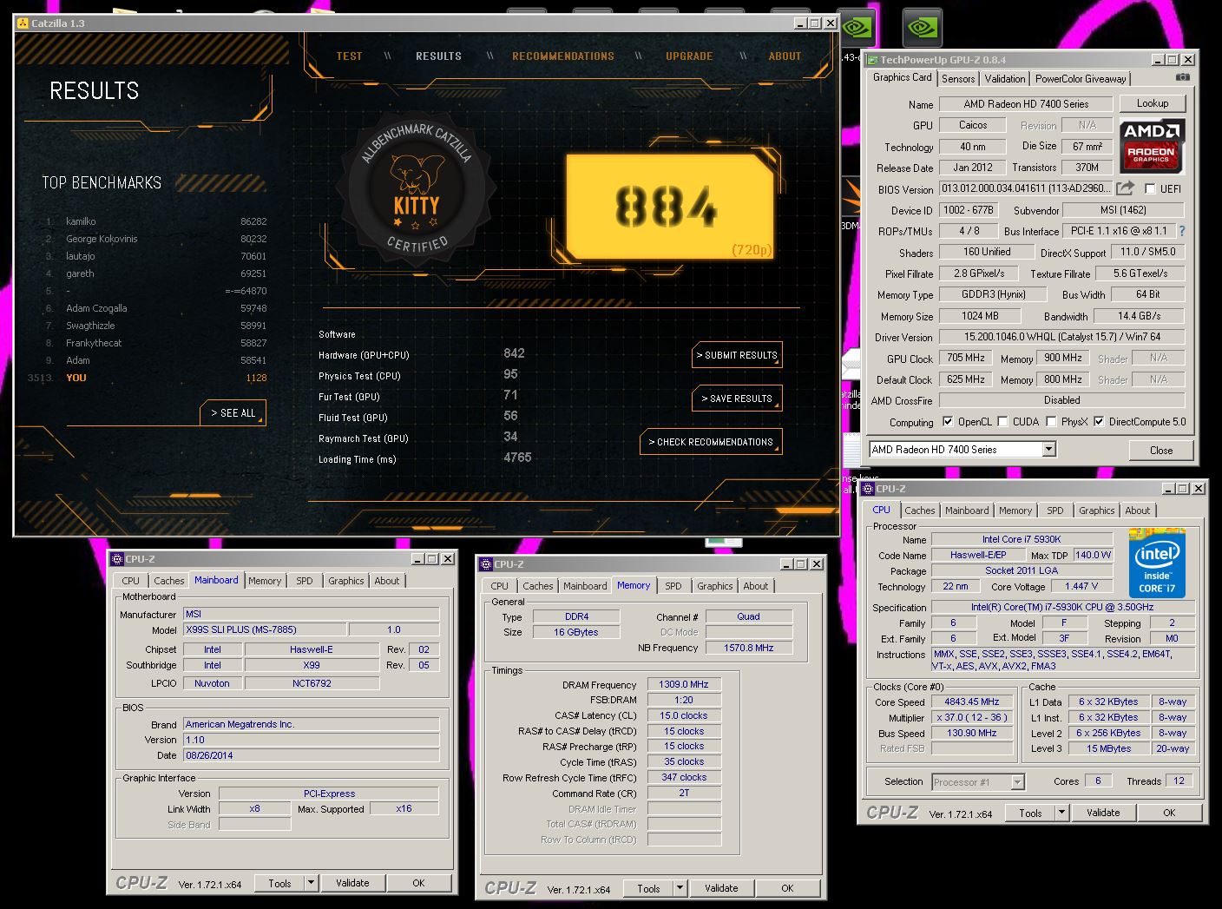Click OK in CPU-Z Memory window
1222x909 pixels.
pyautogui.click(x=787, y=888)
